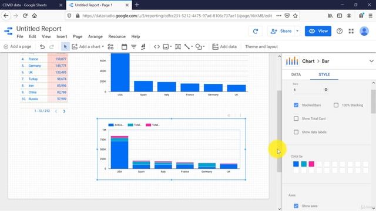376x211 pixels.
Task: Open the Share options dropdown arrow
Action: 297,31
